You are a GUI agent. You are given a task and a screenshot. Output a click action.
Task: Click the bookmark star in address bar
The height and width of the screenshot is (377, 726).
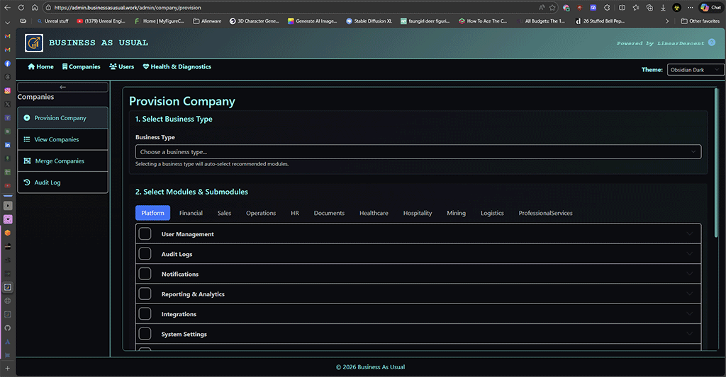pos(552,8)
